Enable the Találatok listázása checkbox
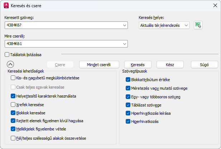This screenshot has width=221, height=149. point(7,55)
